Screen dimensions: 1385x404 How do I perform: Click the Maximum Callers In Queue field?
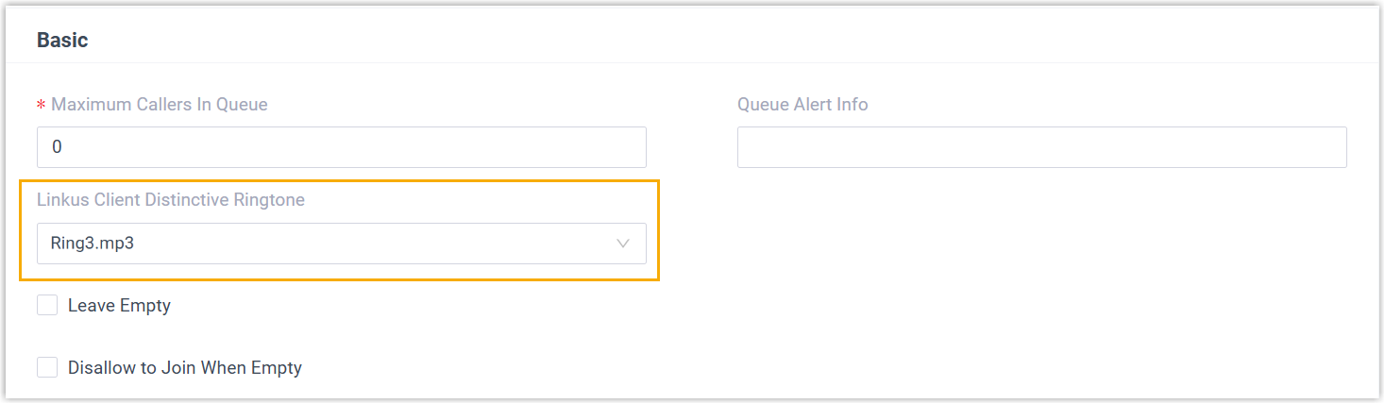[342, 147]
